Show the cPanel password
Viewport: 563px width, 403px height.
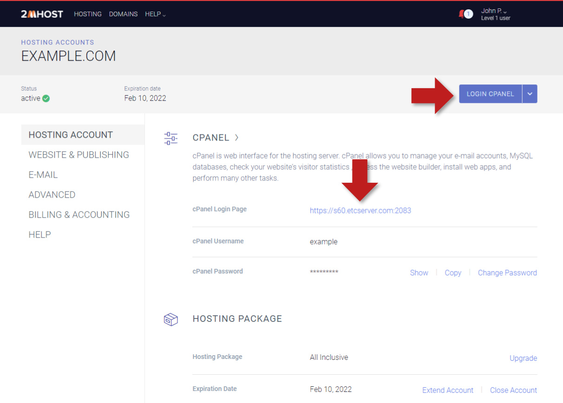pyautogui.click(x=419, y=273)
